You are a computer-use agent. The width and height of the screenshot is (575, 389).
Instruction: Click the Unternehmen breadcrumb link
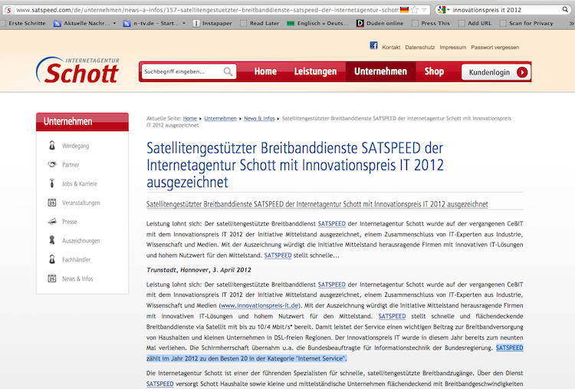click(x=220, y=118)
